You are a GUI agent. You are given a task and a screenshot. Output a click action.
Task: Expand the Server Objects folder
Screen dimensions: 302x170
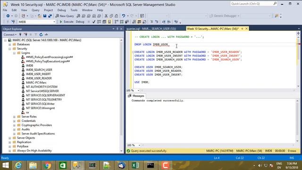tap(9, 138)
